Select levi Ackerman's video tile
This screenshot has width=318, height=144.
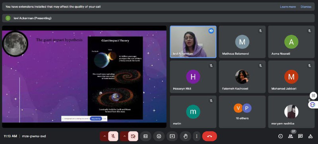click(193, 42)
